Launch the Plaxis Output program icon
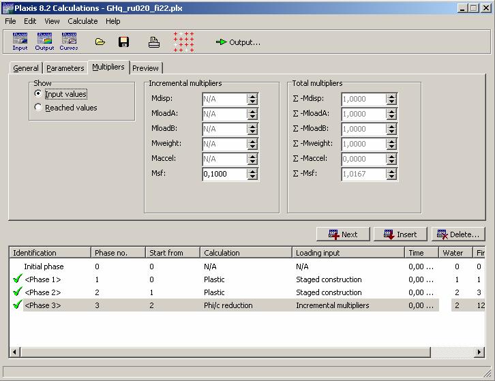 click(44, 42)
